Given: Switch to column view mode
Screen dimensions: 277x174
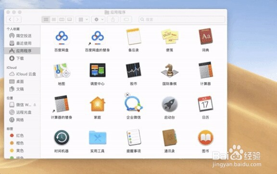Looking at the screenshot, I should click(62, 19).
